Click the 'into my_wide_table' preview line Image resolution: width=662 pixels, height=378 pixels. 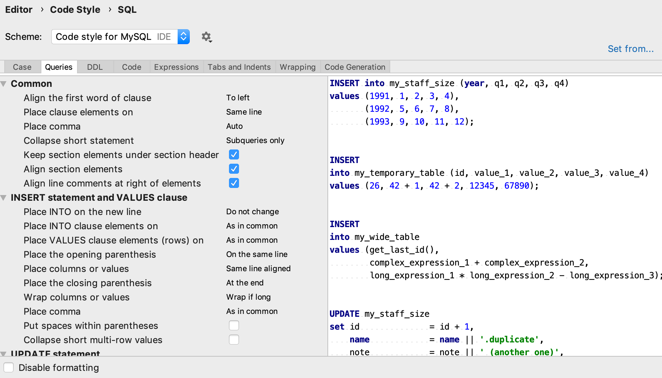(375, 237)
